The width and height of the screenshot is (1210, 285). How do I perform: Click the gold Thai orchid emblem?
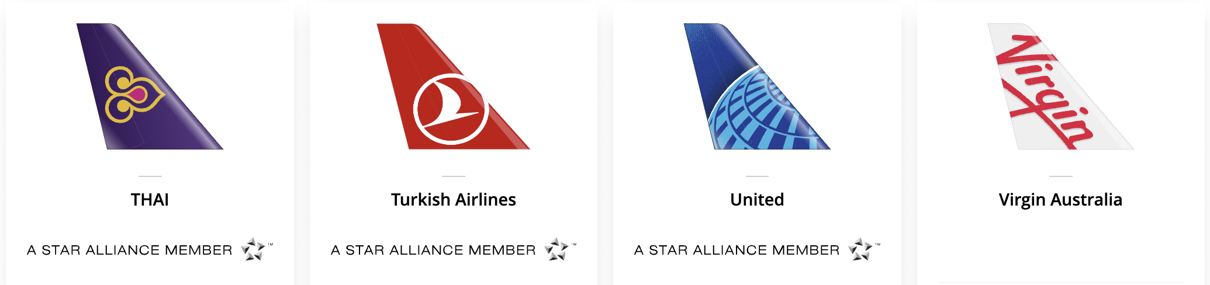tap(133, 95)
